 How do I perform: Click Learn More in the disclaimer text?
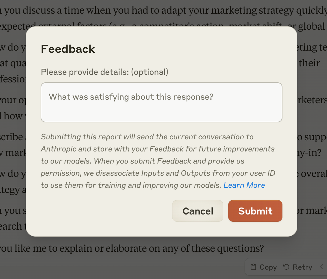click(x=244, y=185)
